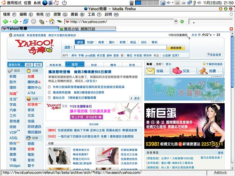Select the 知識+ search category tab
Screen dimensions: 235x176
pyautogui.click(x=91, y=42)
